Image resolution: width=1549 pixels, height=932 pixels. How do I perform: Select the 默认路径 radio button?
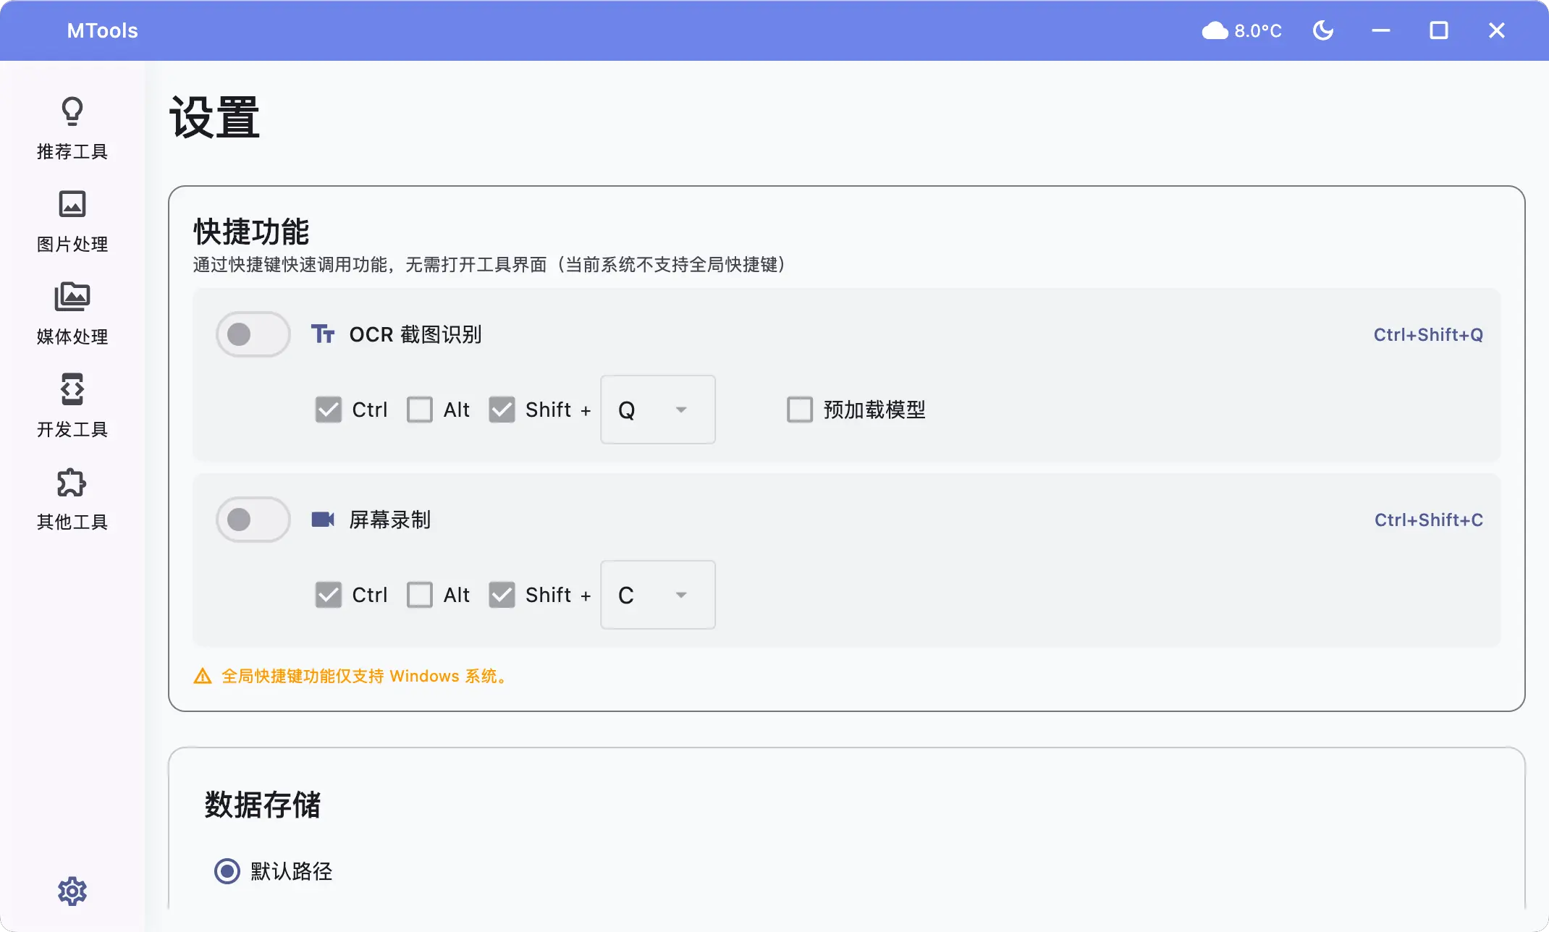point(227,870)
